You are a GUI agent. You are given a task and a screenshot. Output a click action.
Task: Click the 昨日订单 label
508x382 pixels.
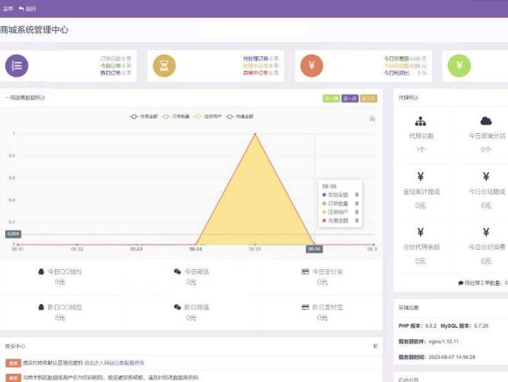coord(110,73)
